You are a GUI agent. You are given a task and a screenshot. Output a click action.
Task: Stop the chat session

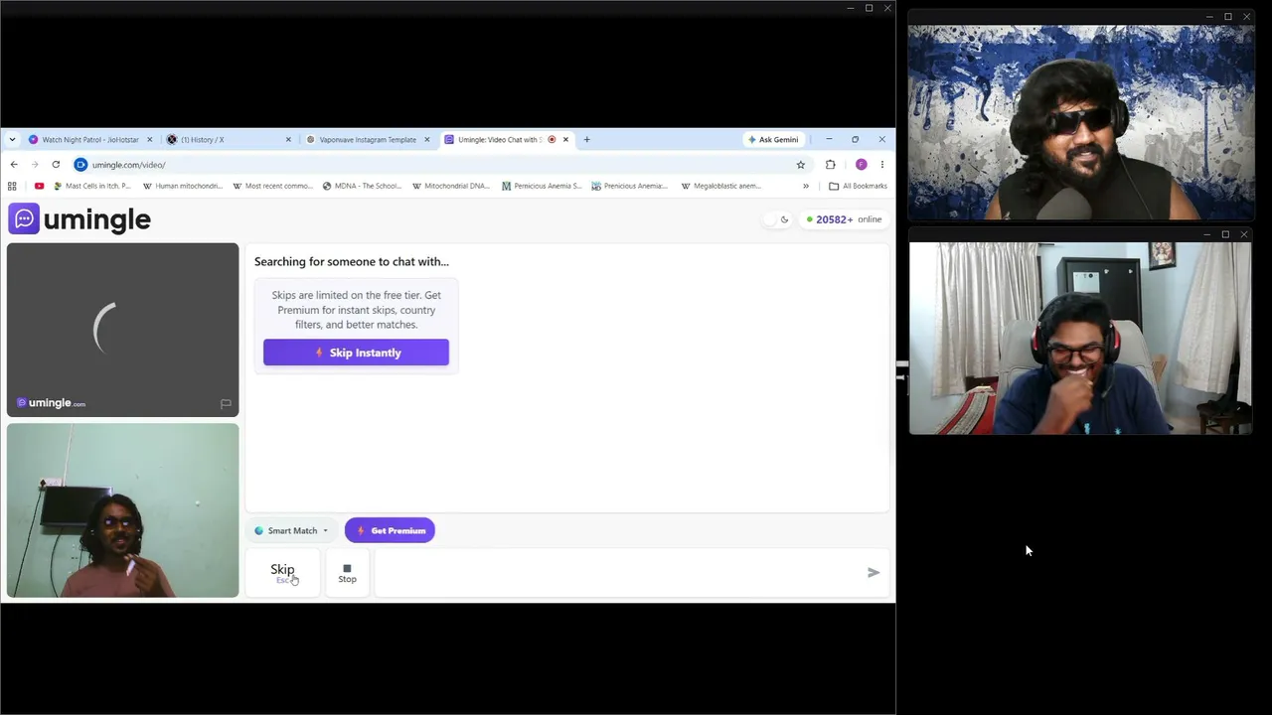[x=347, y=573]
